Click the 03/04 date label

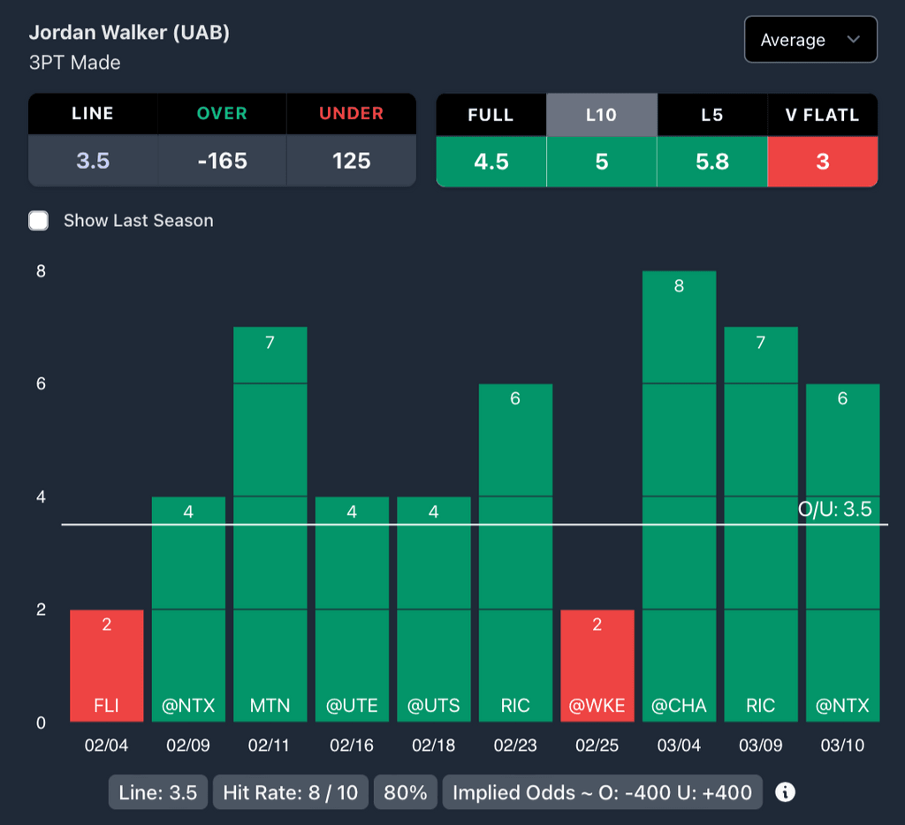[680, 746]
